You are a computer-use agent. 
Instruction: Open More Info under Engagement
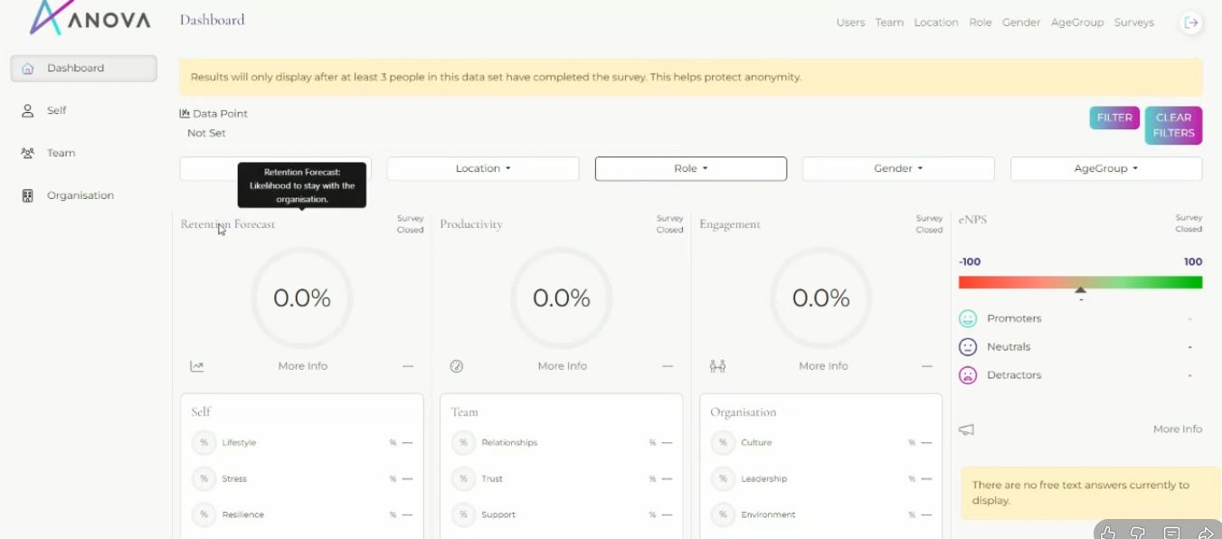(x=823, y=366)
